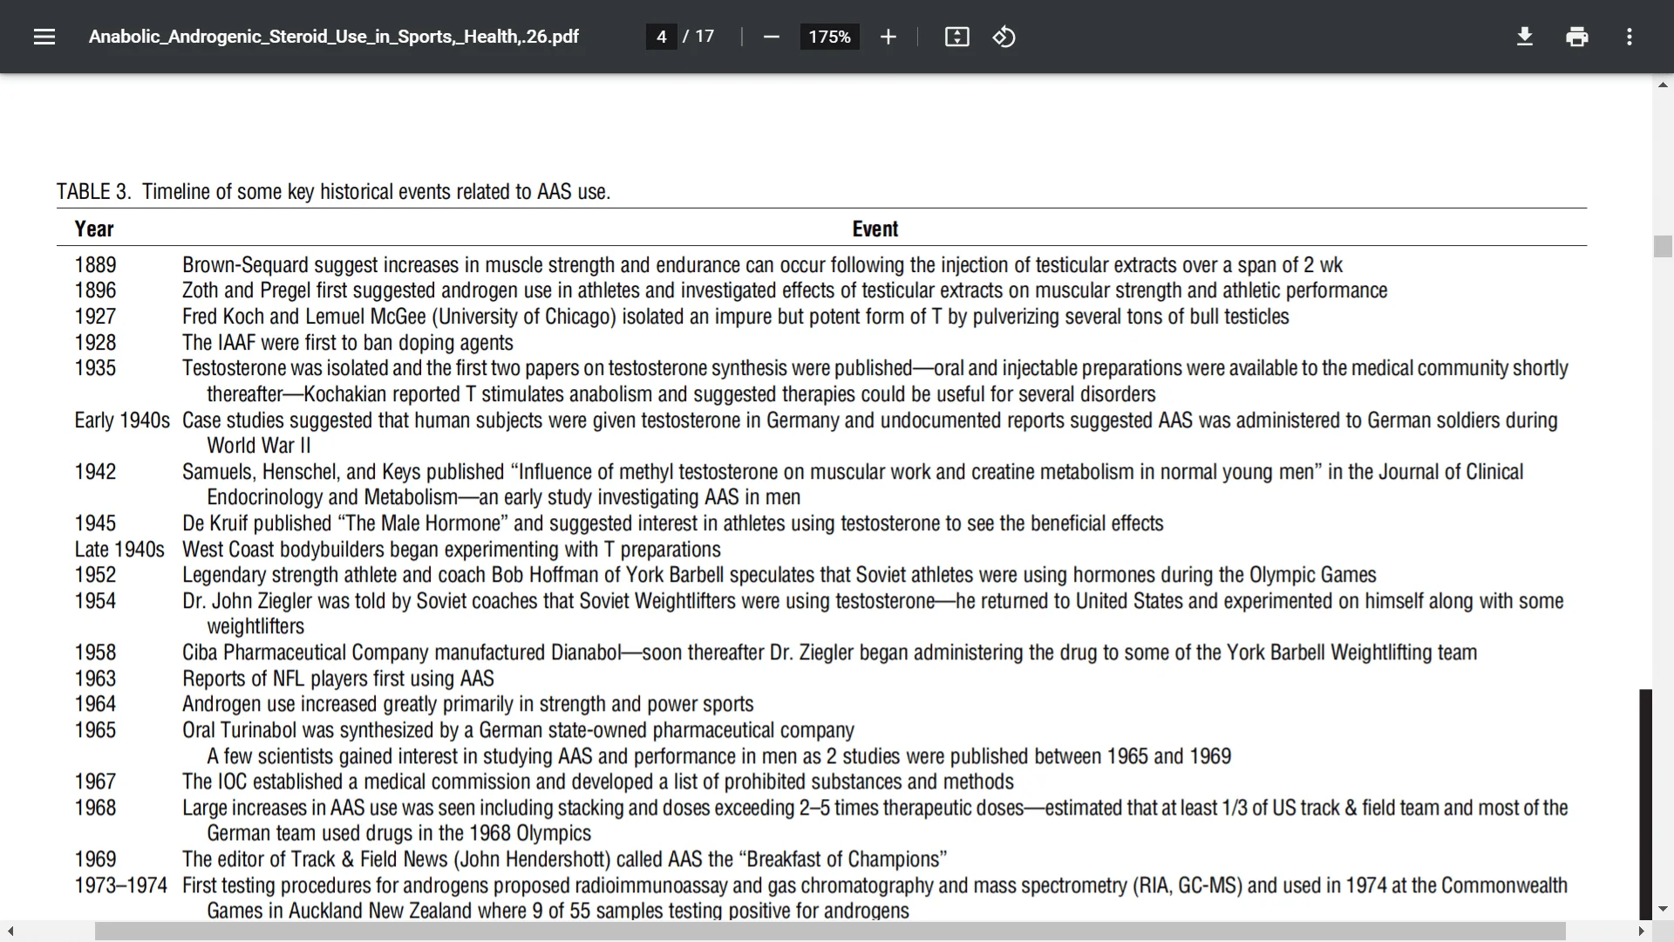Click the 'Androgen use increased greatly' event
Viewport: 1674px width, 942px height.
tap(467, 704)
